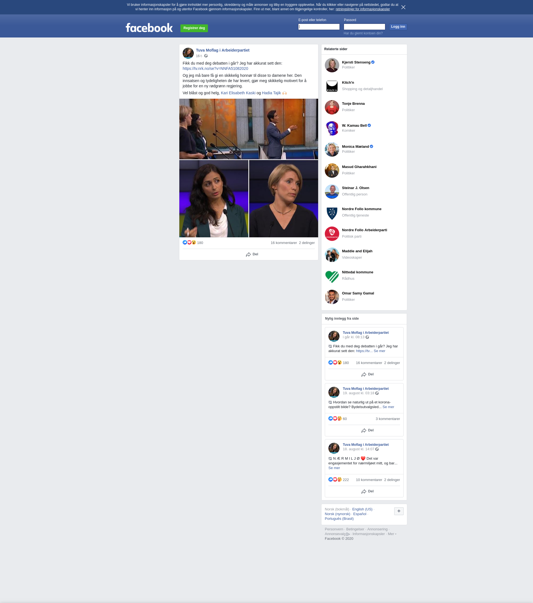Open the photo of dark-haired woman
The height and width of the screenshot is (603, 533).
214,199
